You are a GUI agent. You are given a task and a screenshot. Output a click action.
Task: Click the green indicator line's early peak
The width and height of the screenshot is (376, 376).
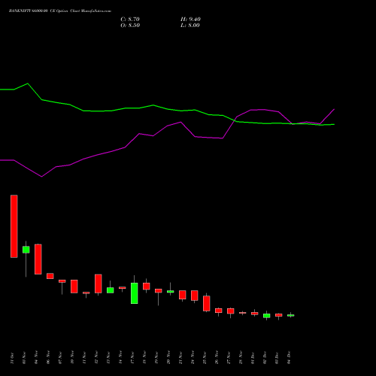[28, 83]
